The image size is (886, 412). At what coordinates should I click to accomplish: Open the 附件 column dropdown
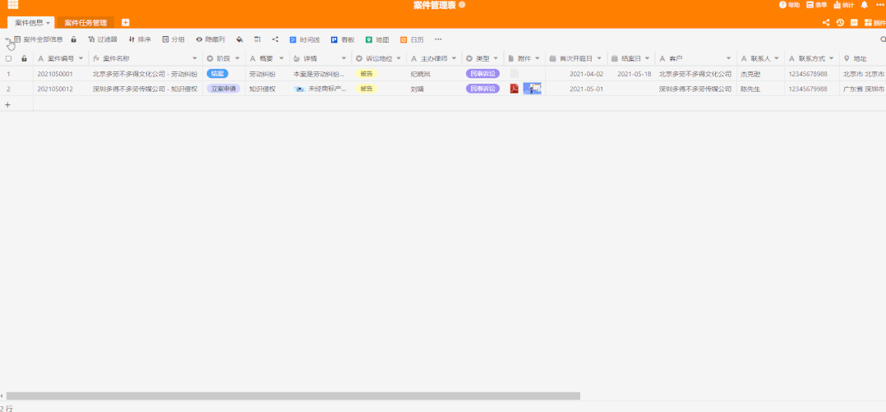[538, 58]
